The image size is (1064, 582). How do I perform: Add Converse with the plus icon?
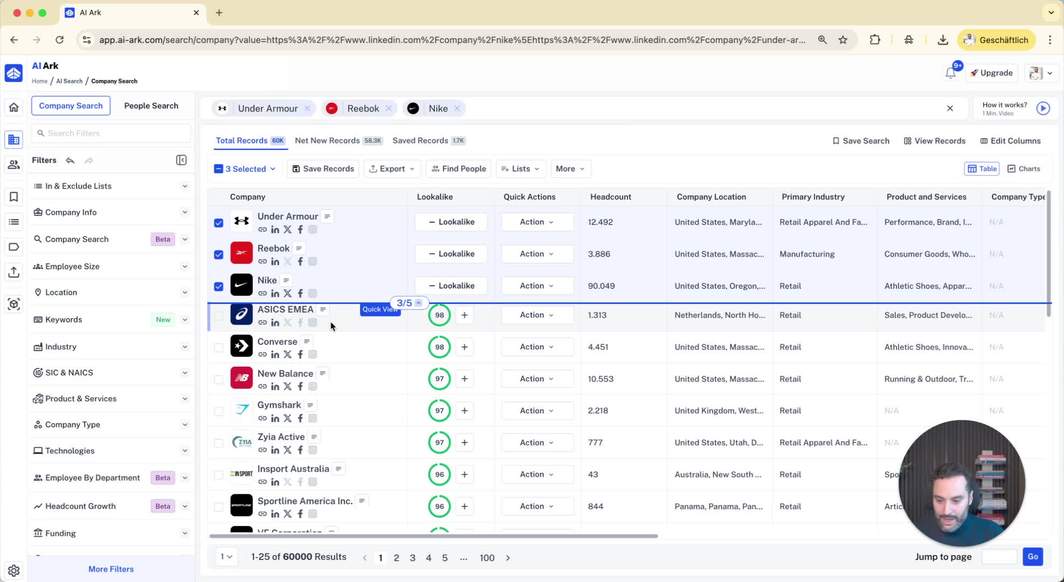point(464,347)
